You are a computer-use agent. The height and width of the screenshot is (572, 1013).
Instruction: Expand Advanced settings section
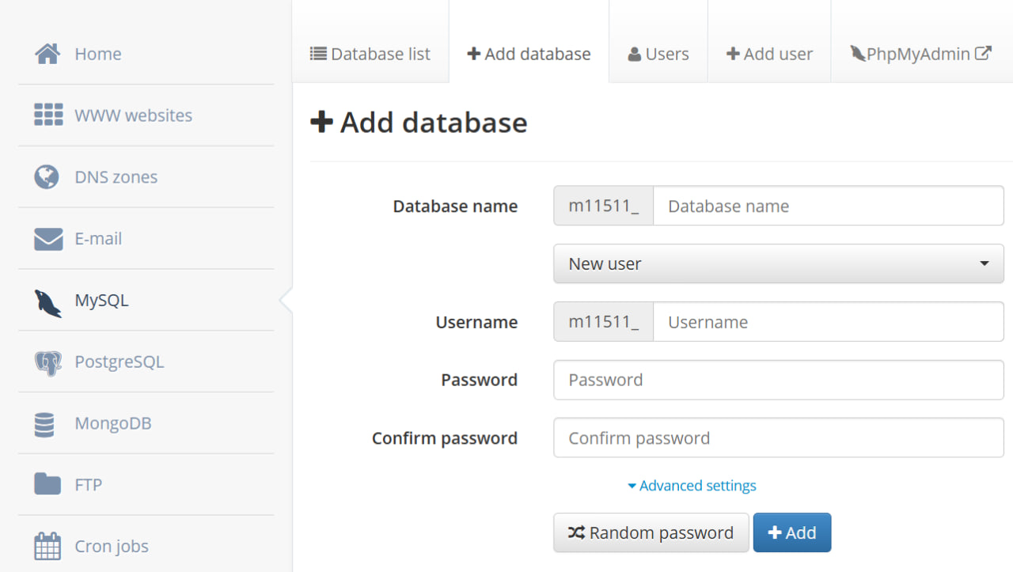coord(692,486)
